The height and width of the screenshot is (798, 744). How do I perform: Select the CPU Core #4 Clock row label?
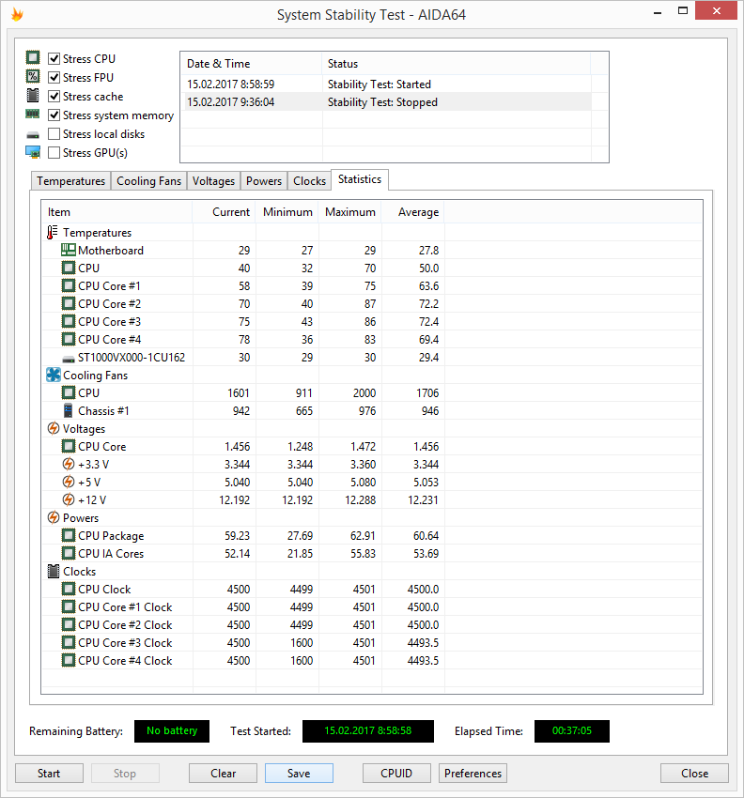[x=125, y=660]
